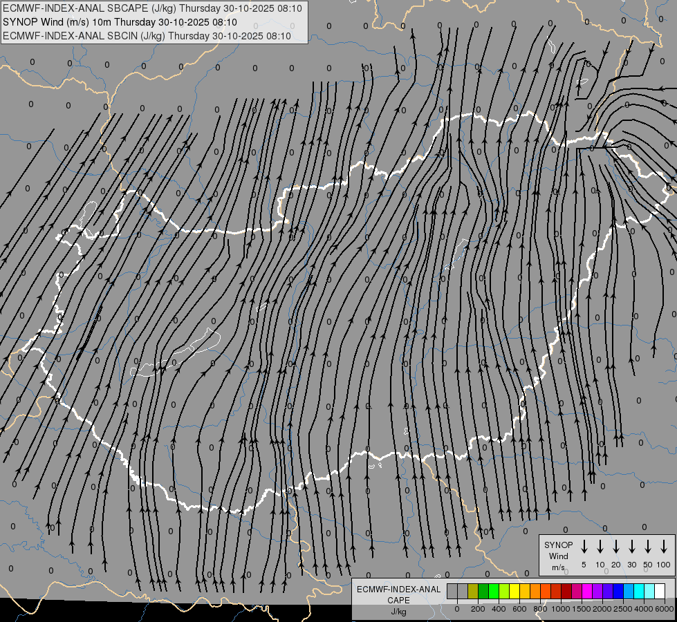
Task: Select the bright magenta legend swatch
Action: click(587, 591)
